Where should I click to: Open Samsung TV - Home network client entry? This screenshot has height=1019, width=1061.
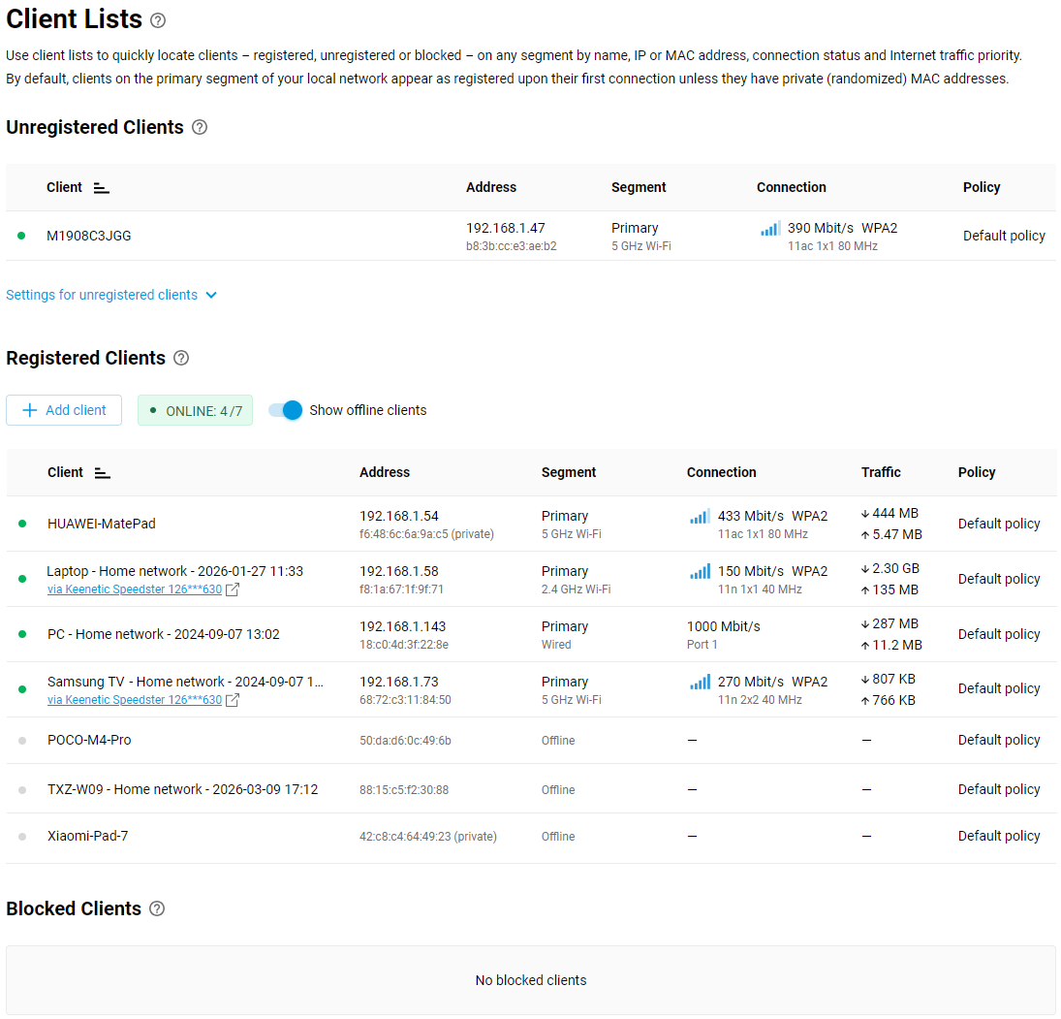(x=185, y=682)
